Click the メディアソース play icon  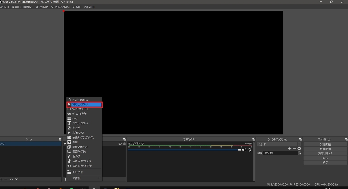click(69, 132)
